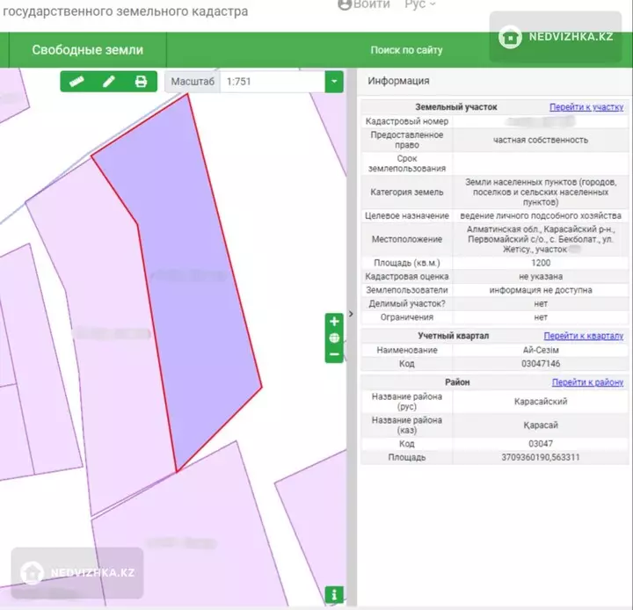This screenshot has width=633, height=610.
Task: Click the Делимый участок? row label
Action: coord(406,303)
